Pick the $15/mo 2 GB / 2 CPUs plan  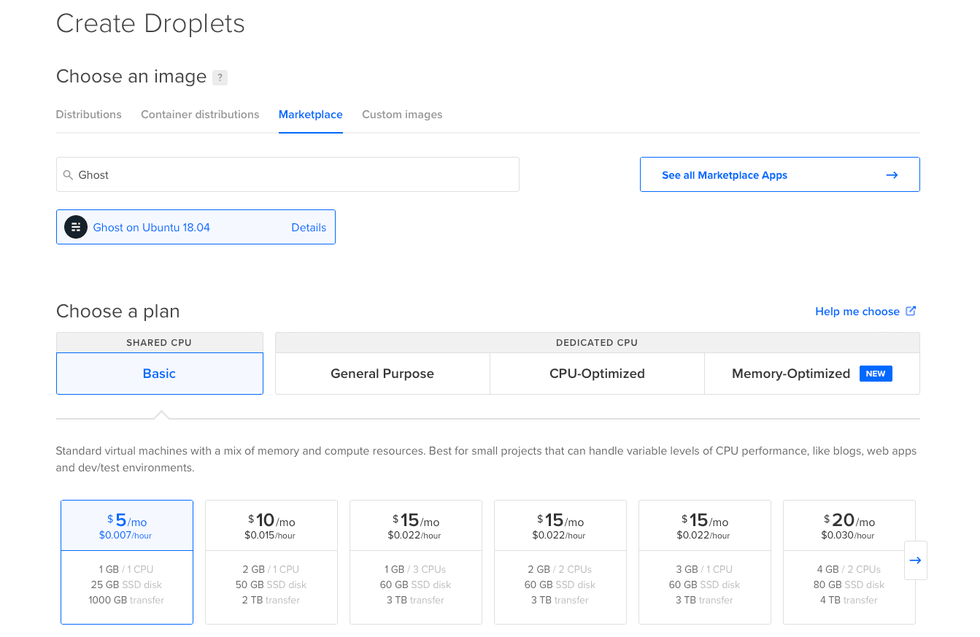(x=560, y=562)
